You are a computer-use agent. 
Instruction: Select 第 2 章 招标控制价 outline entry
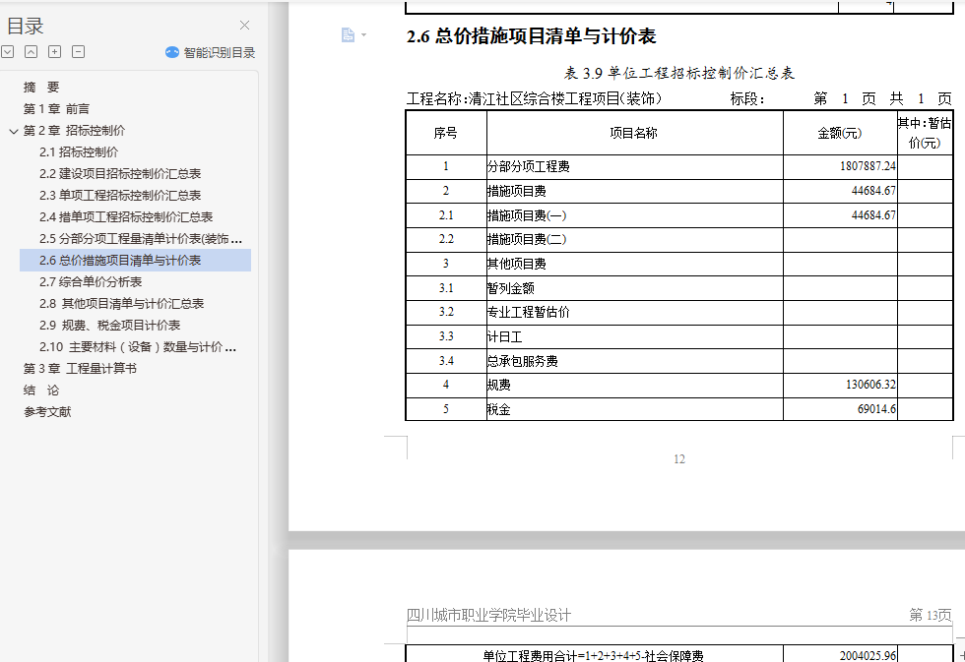75,130
